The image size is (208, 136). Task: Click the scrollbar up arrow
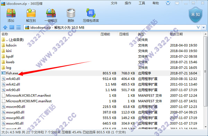pyautogui.click(x=205, y=34)
